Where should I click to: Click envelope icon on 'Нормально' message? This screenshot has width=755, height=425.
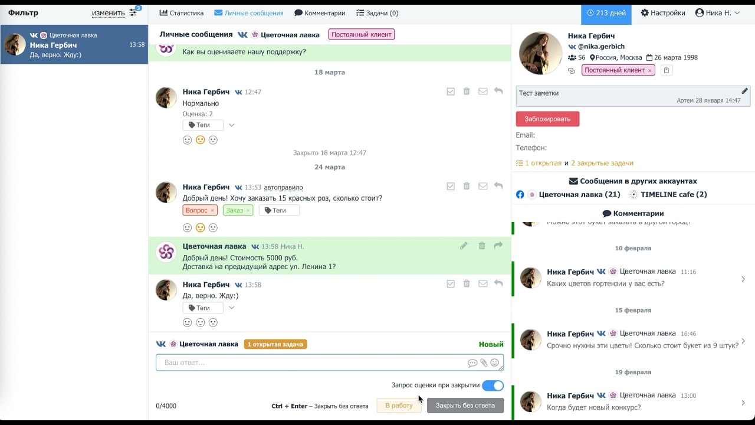click(x=482, y=91)
